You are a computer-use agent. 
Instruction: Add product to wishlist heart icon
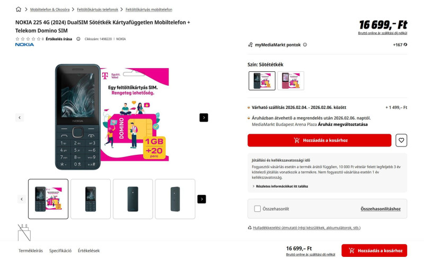coord(401,140)
